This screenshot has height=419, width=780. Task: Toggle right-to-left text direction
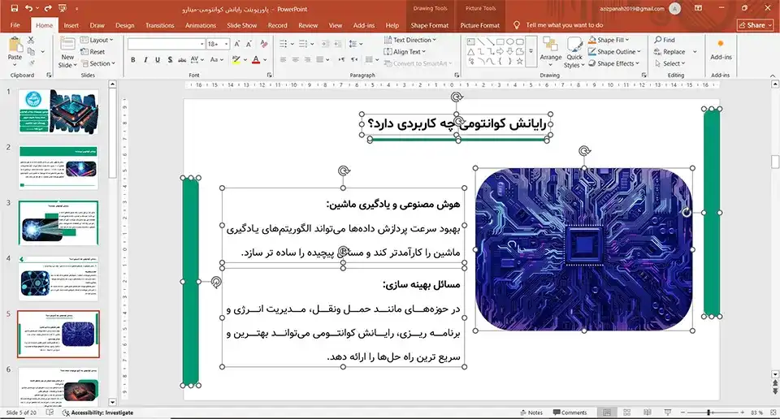pos(354,59)
